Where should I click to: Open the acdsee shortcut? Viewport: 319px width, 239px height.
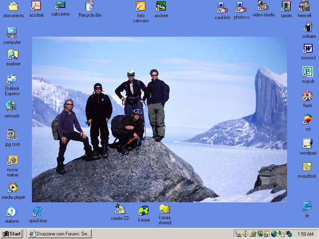[x=161, y=7]
